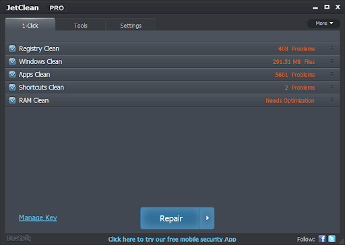Expand the RAM Clean details chevron
The height and width of the screenshot is (245, 345).
[332, 100]
